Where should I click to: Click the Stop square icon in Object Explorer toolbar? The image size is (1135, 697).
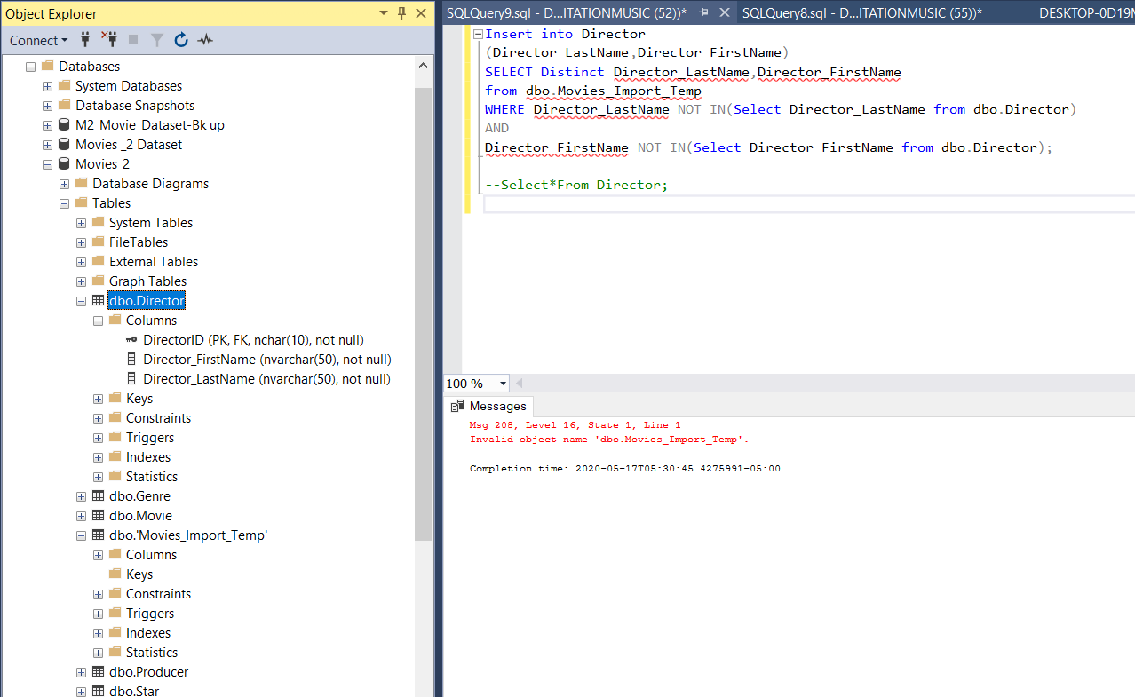(133, 40)
